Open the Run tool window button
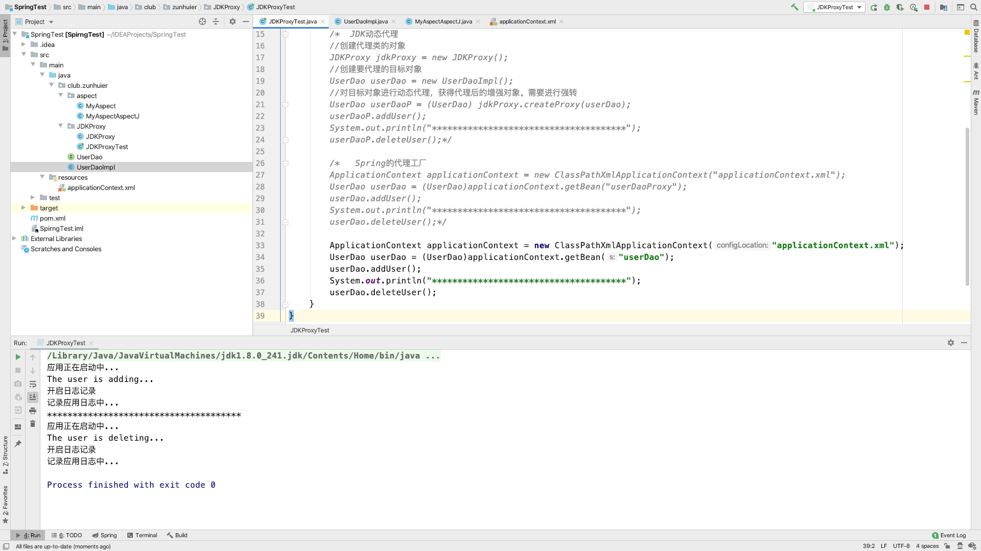Image resolution: width=981 pixels, height=551 pixels. tap(28, 535)
